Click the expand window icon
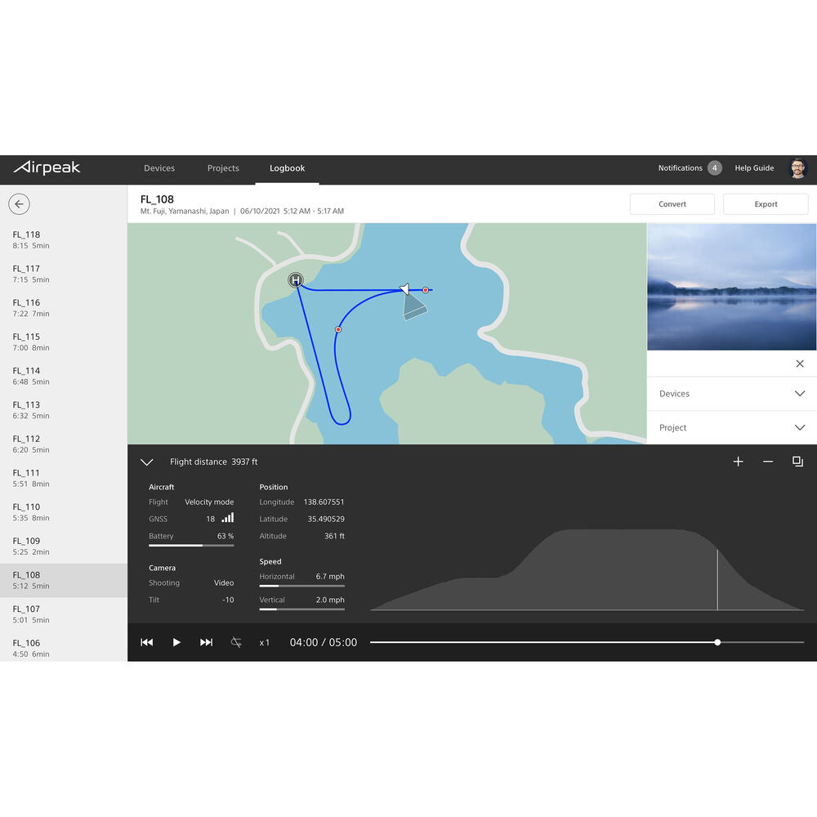Screen dimensions: 817x817 (797, 462)
